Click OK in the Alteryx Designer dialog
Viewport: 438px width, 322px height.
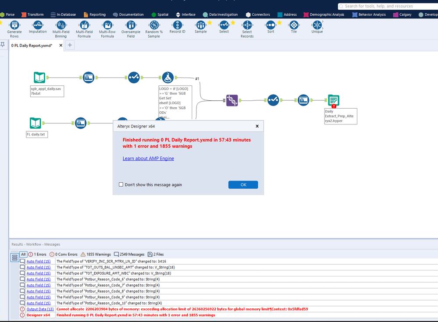(x=243, y=185)
